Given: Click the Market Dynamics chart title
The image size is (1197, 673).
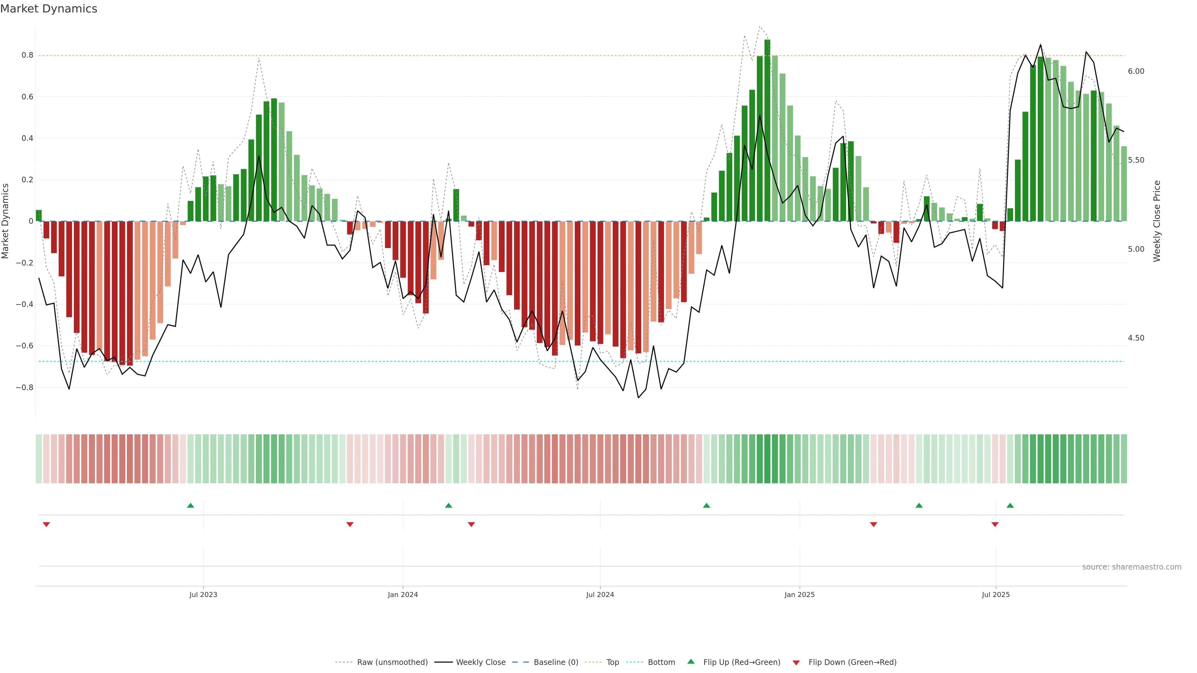Looking at the screenshot, I should tap(49, 9).
